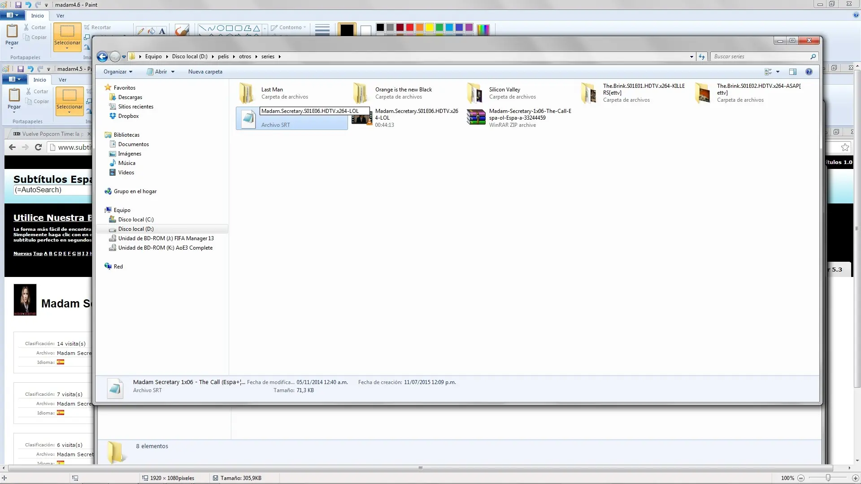Screen dimensions: 861x484
Task: Open Descargas in the navigation pane
Action: (126, 97)
